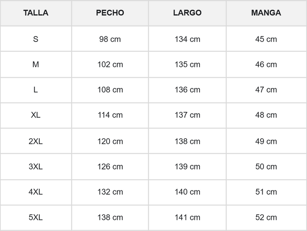
Task: Click the TALLA column header
Action: tap(36, 13)
